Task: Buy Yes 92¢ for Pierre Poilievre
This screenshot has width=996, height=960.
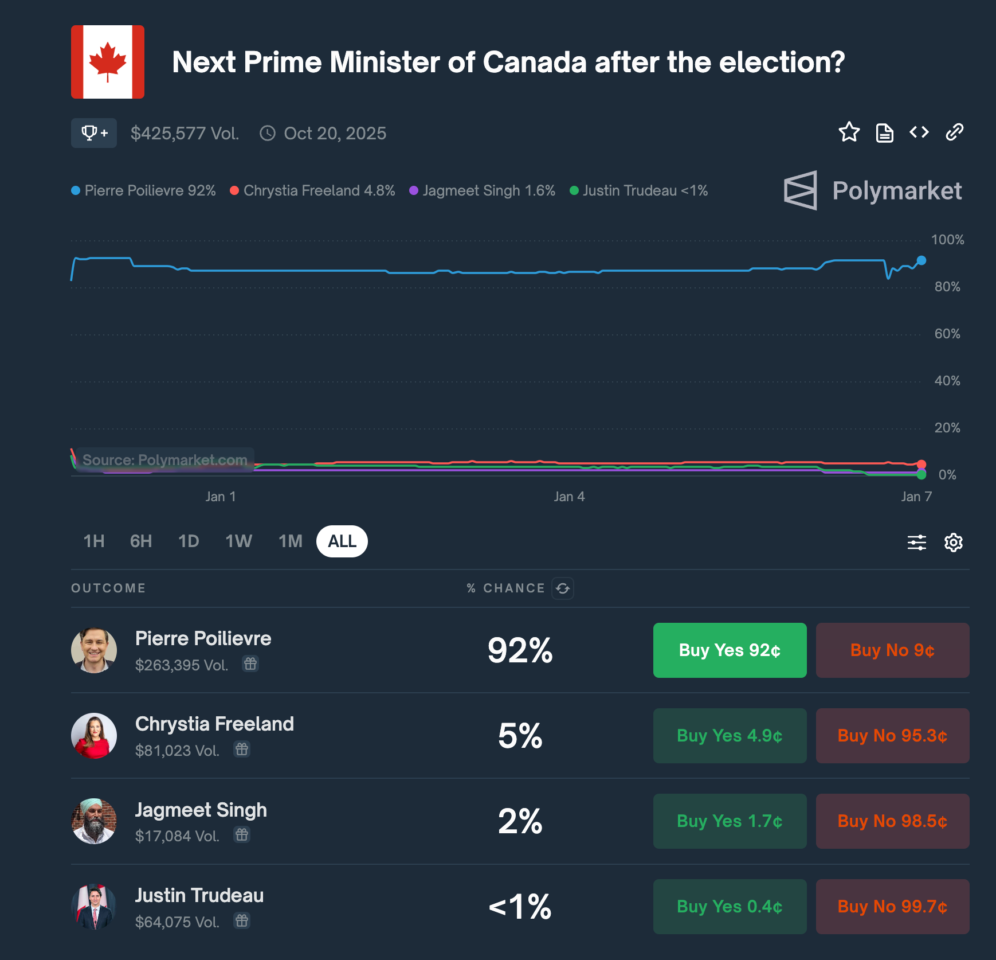Action: [730, 650]
